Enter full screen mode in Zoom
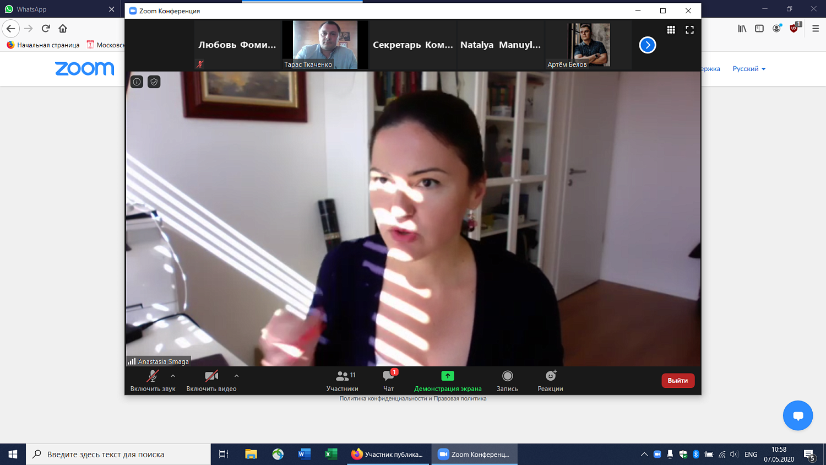This screenshot has height=465, width=826. tap(689, 30)
